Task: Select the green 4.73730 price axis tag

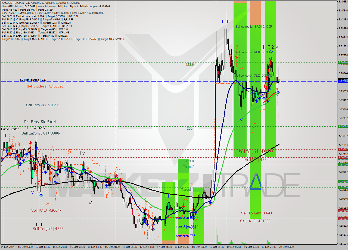Action: click(343, 187)
